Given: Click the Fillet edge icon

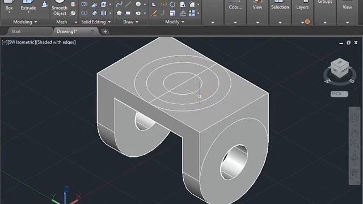Looking at the screenshot, I should click(x=192, y=4).
